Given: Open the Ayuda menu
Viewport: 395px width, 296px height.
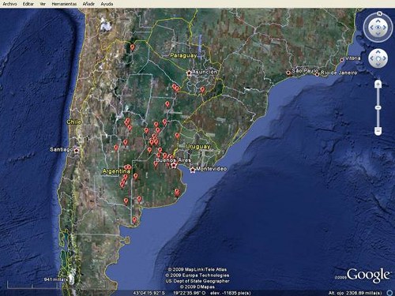Looking at the screenshot, I should click(107, 4).
